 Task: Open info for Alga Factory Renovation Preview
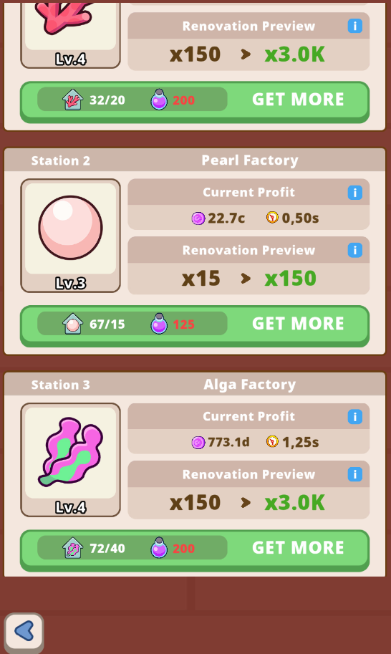[x=354, y=473]
